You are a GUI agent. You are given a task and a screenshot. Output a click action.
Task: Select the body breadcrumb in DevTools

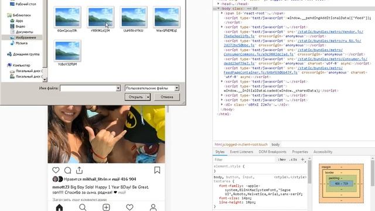(x=275, y=145)
